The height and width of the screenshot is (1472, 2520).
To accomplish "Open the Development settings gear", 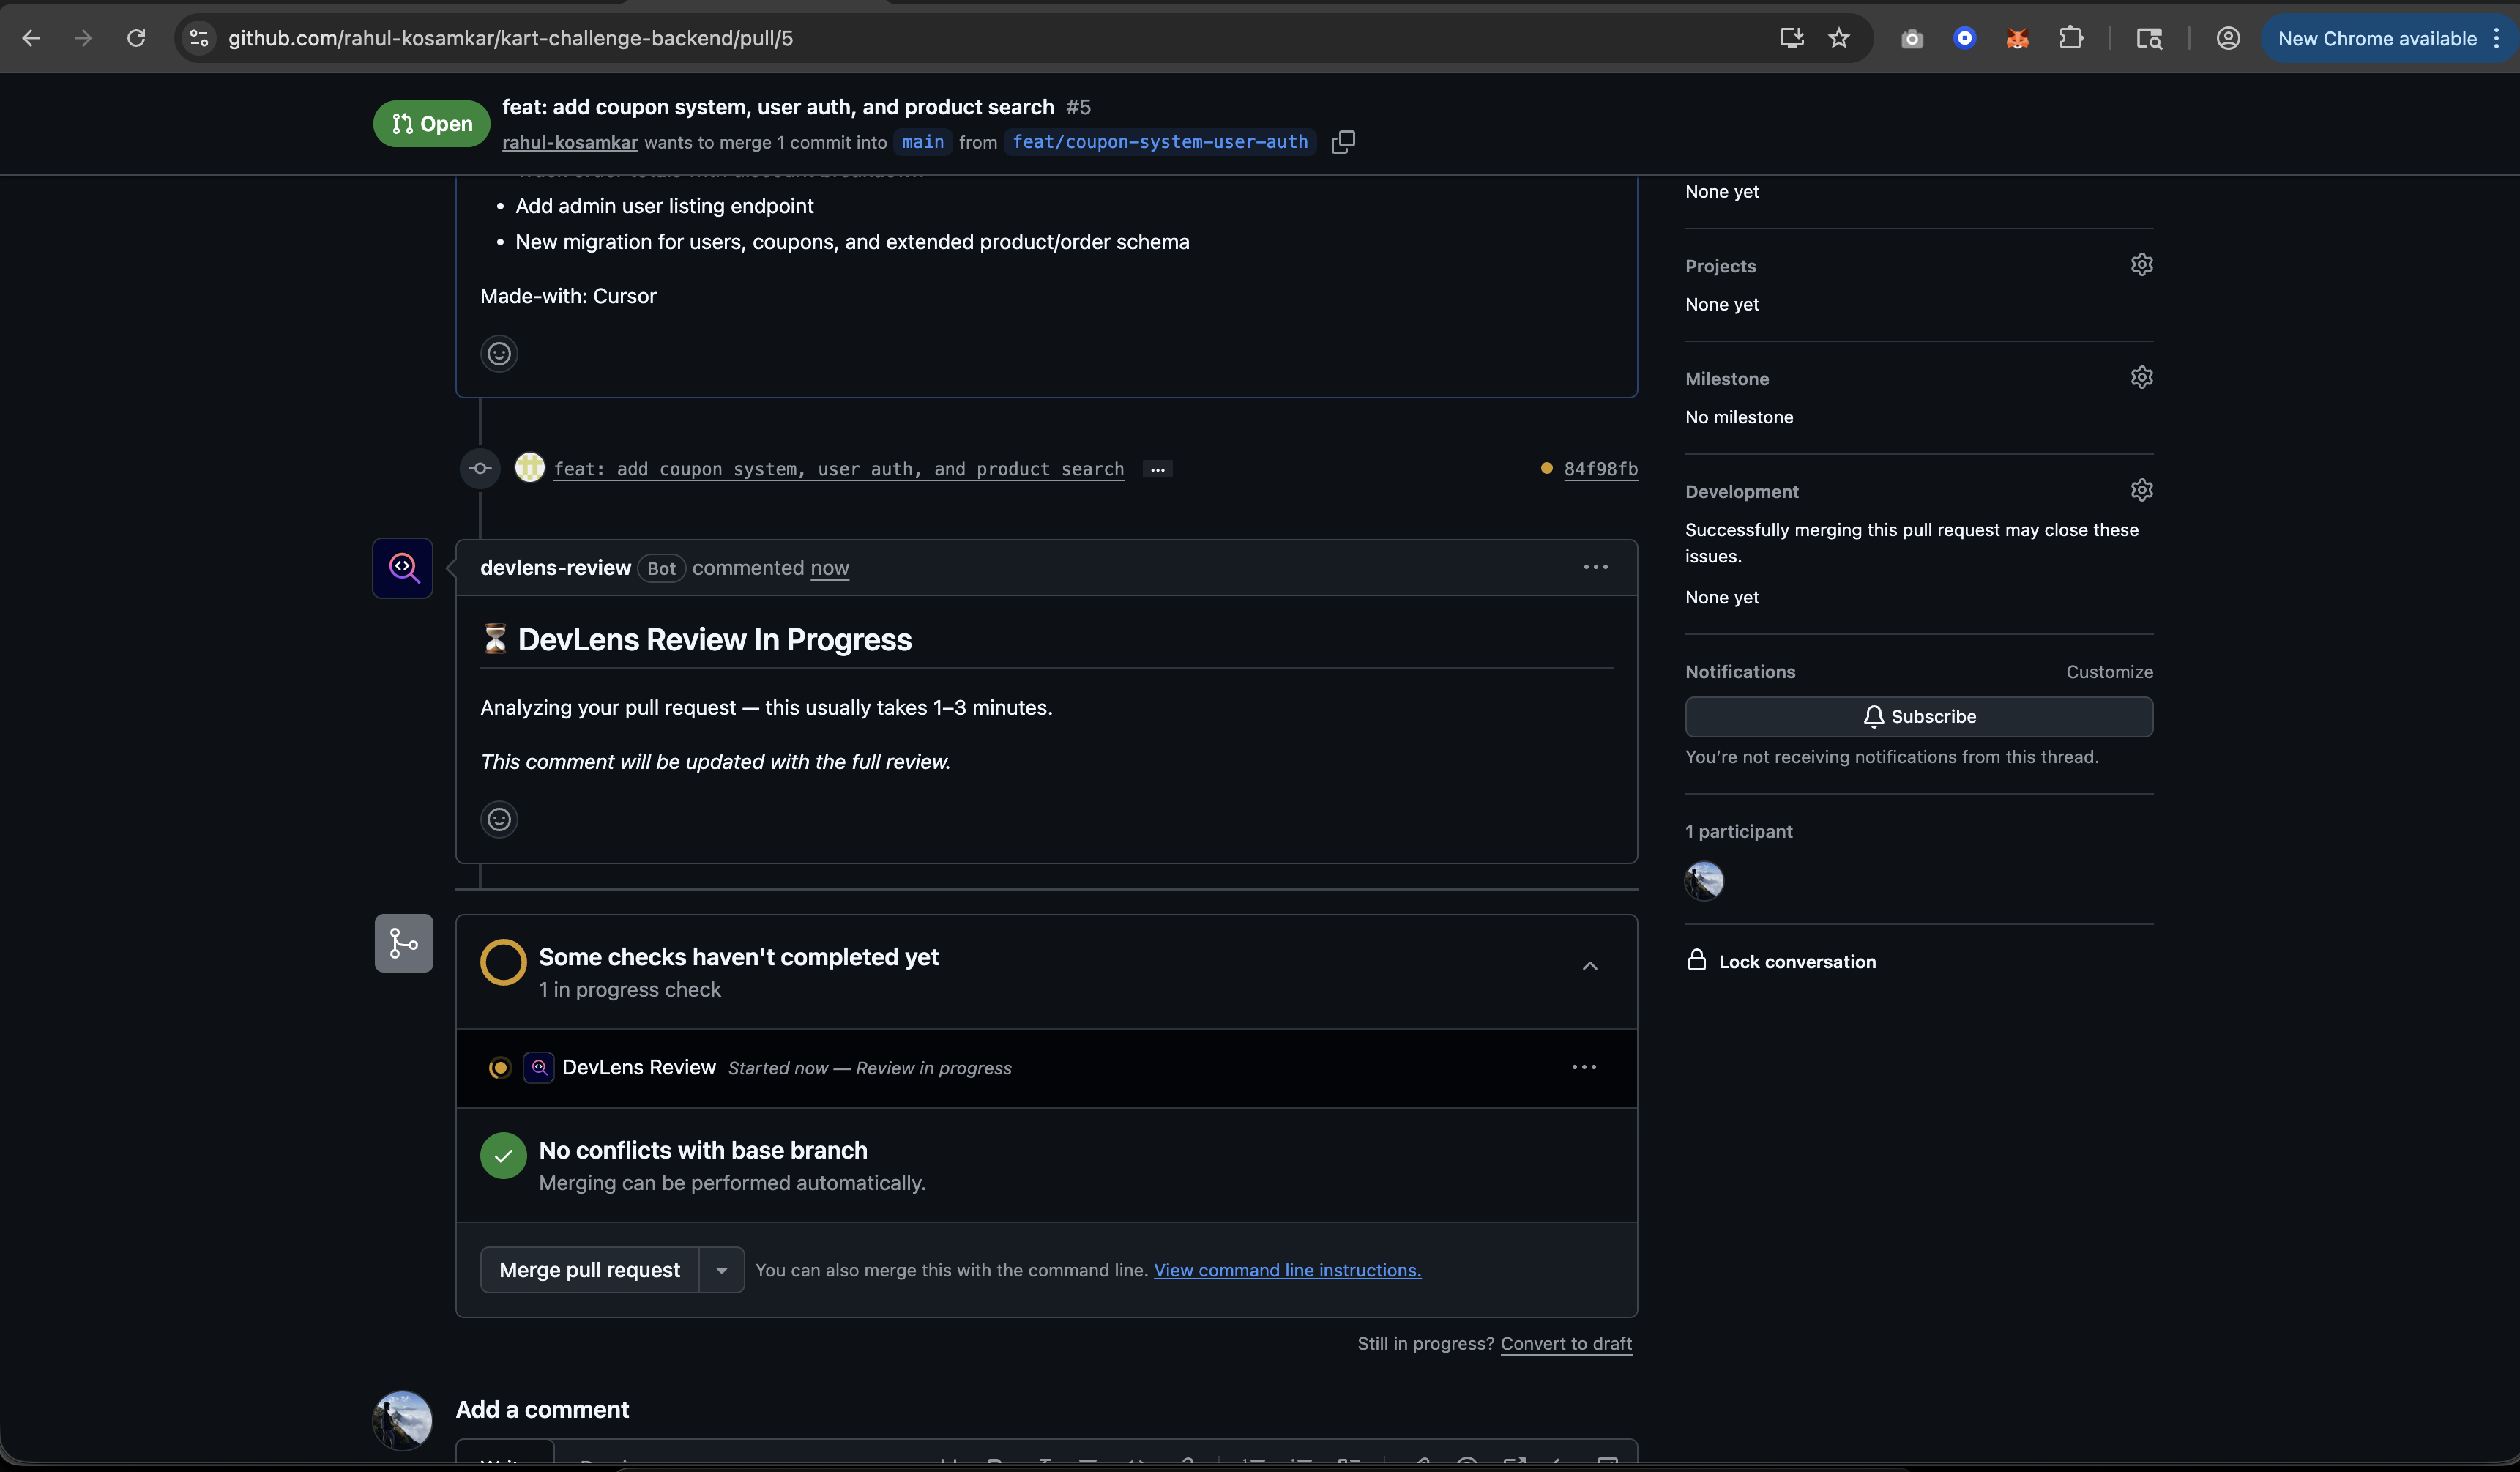I will click(2141, 490).
